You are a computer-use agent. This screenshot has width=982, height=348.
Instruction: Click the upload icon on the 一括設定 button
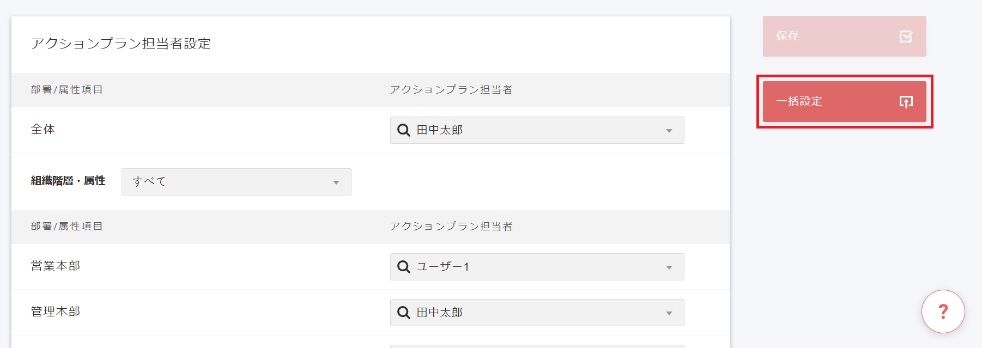(906, 101)
